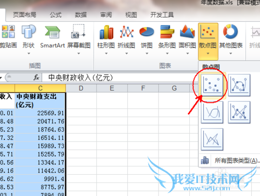
Task: Switch to the 公式 tab
Action: pos(56,15)
